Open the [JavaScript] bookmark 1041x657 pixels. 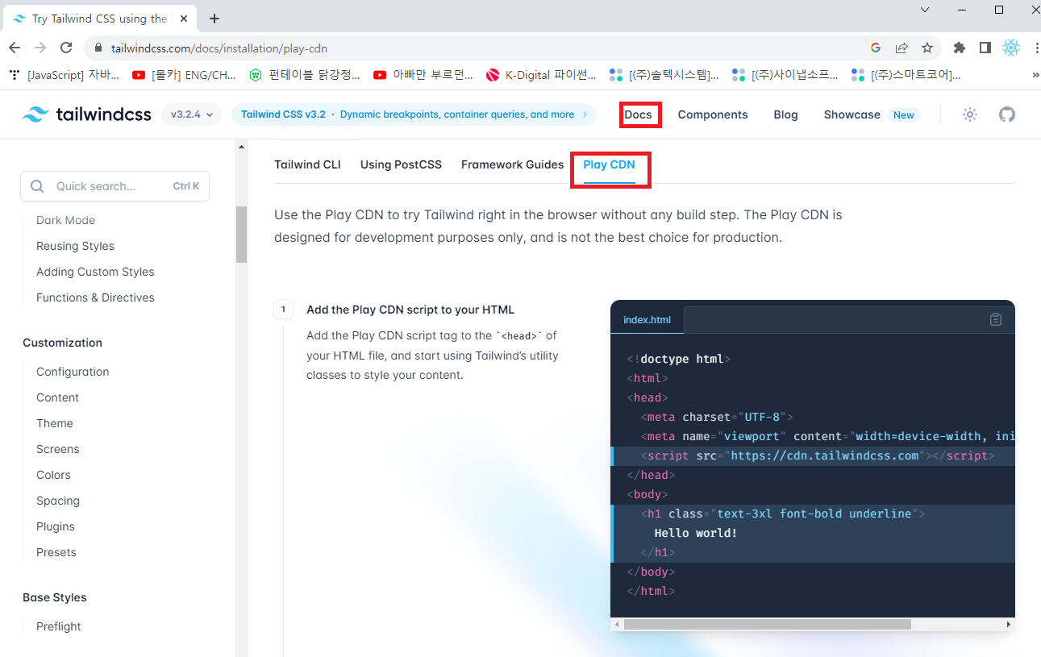[65, 75]
